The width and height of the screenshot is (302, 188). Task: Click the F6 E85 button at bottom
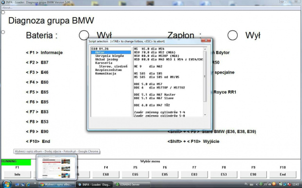click(x=165, y=174)
